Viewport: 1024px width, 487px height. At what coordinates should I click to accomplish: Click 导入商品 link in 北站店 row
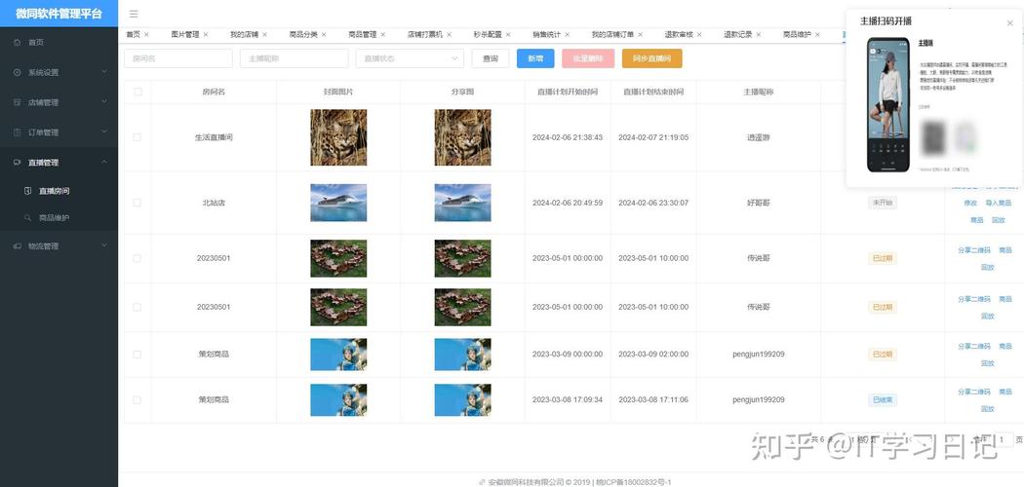tap(998, 203)
